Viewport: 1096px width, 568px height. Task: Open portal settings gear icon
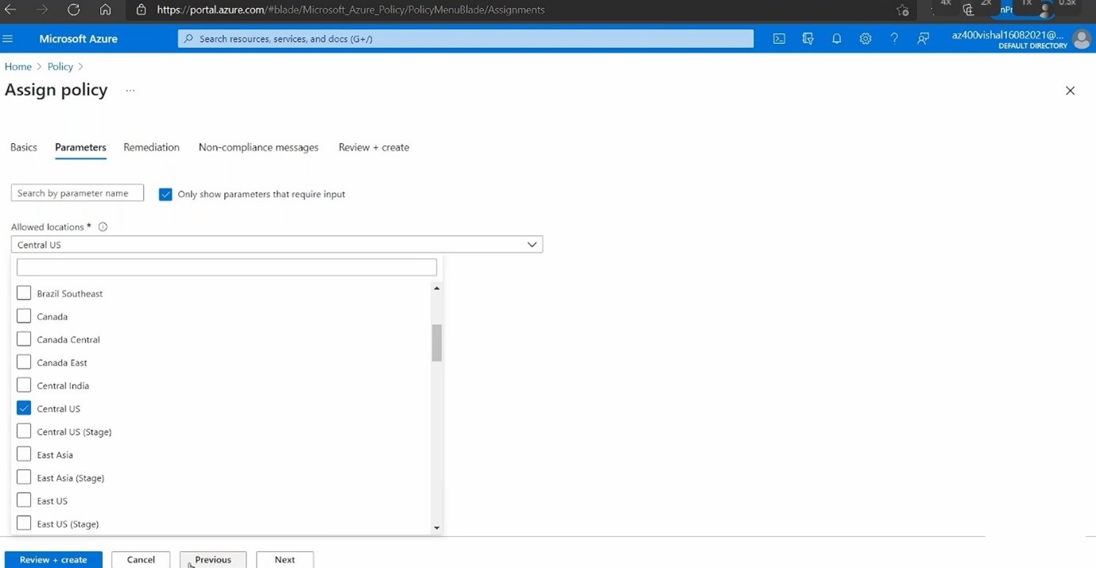pyautogui.click(x=866, y=39)
